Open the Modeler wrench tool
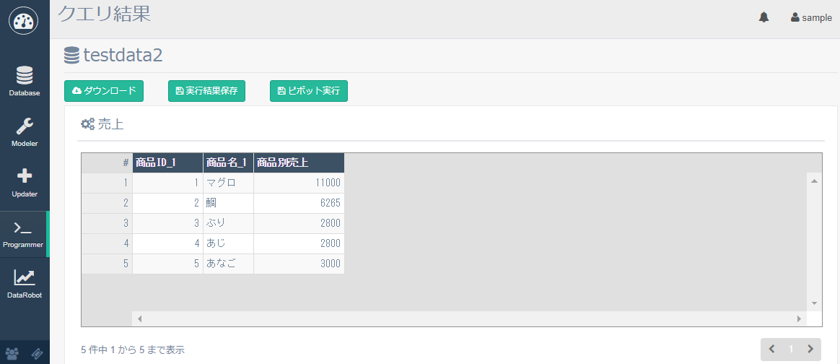Viewport: 840px width, 364px height. 25,131
